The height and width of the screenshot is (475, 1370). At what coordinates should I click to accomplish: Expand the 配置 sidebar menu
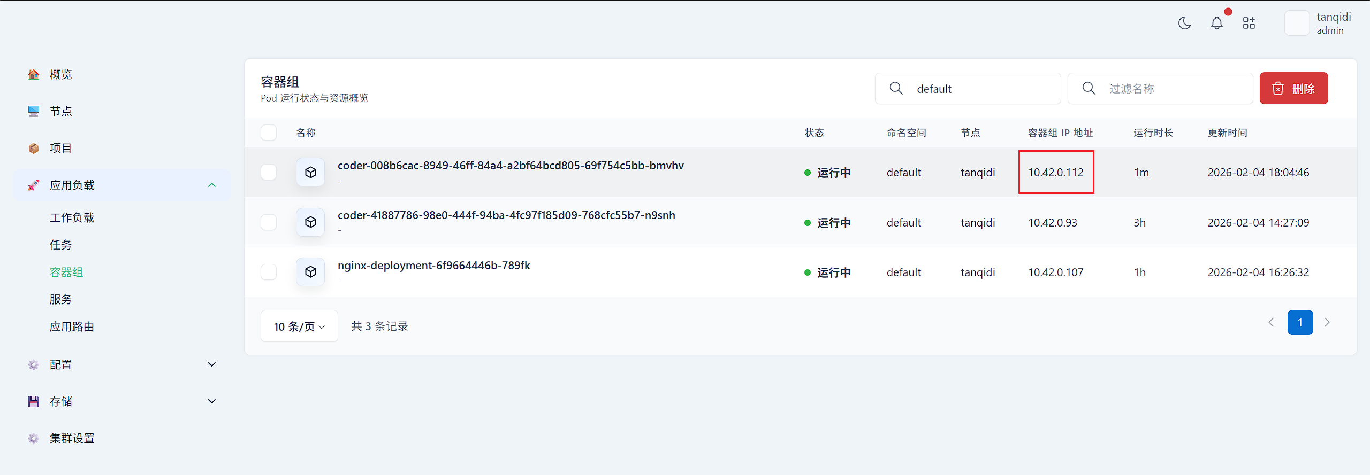(x=212, y=364)
